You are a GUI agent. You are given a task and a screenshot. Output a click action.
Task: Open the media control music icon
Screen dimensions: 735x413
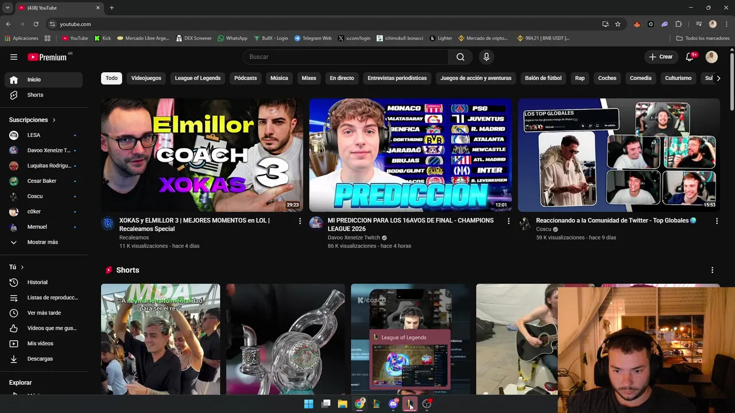tap(699, 24)
